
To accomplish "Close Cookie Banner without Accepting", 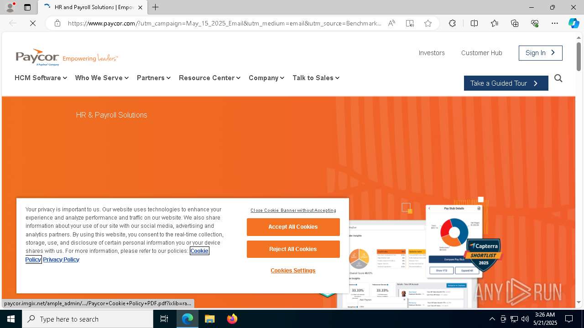I will (x=293, y=210).
